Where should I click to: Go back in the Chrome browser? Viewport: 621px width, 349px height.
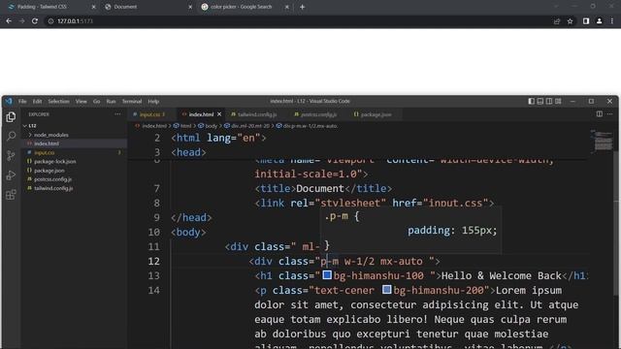(9, 21)
